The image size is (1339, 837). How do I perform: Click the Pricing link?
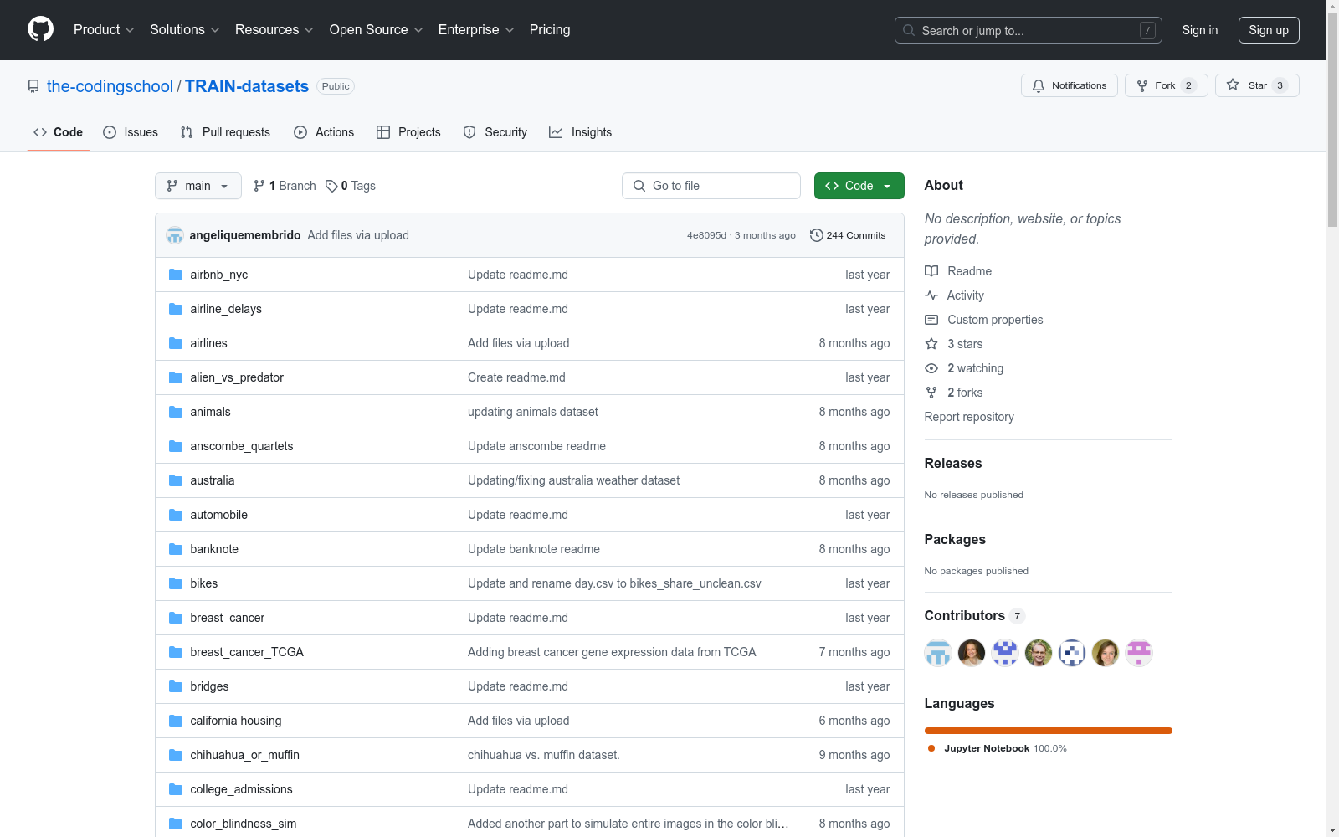pos(550,30)
